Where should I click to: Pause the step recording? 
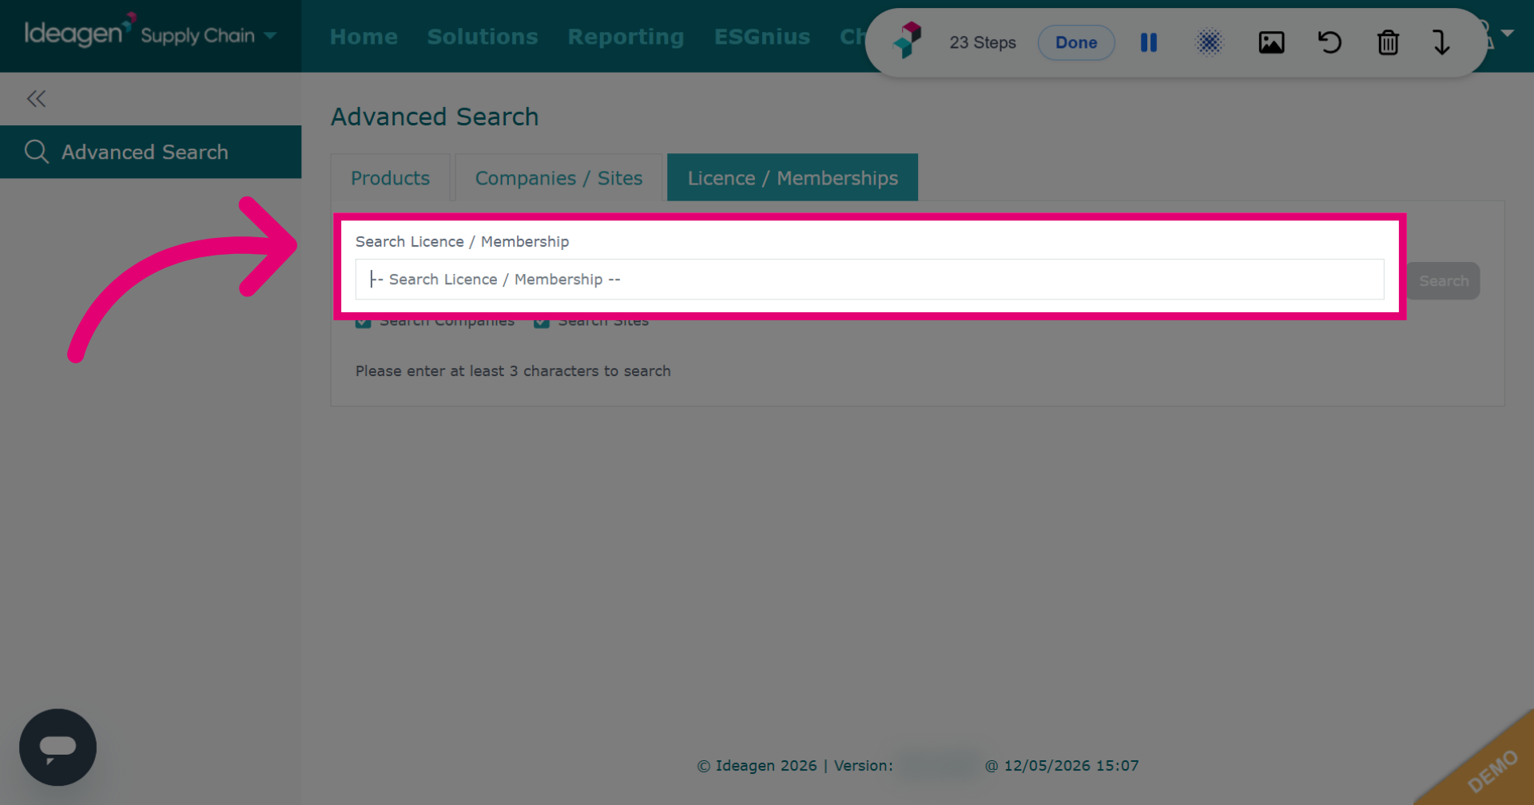[x=1149, y=42]
